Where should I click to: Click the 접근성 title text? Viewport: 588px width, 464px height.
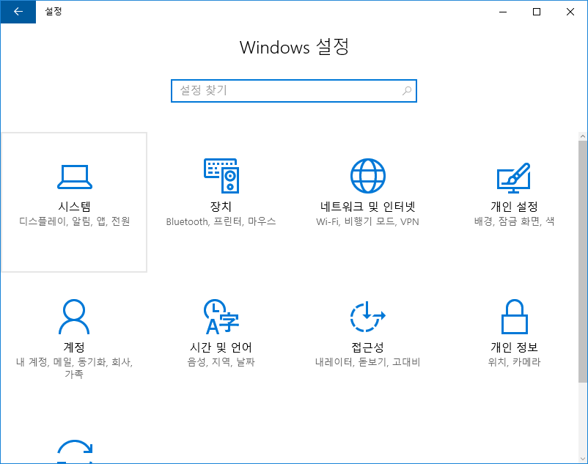367,347
